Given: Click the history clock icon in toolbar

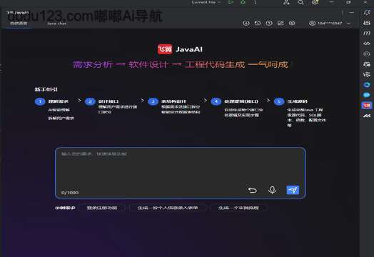Looking at the screenshot, I should pos(258,23).
